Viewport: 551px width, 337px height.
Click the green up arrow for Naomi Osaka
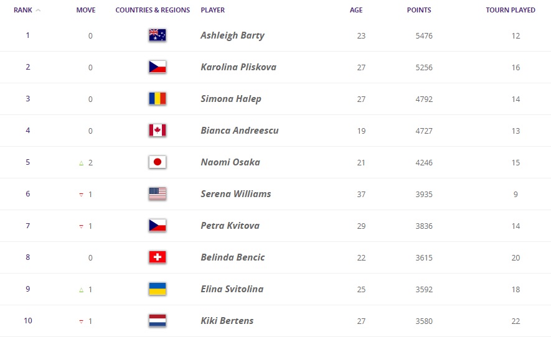(81, 163)
